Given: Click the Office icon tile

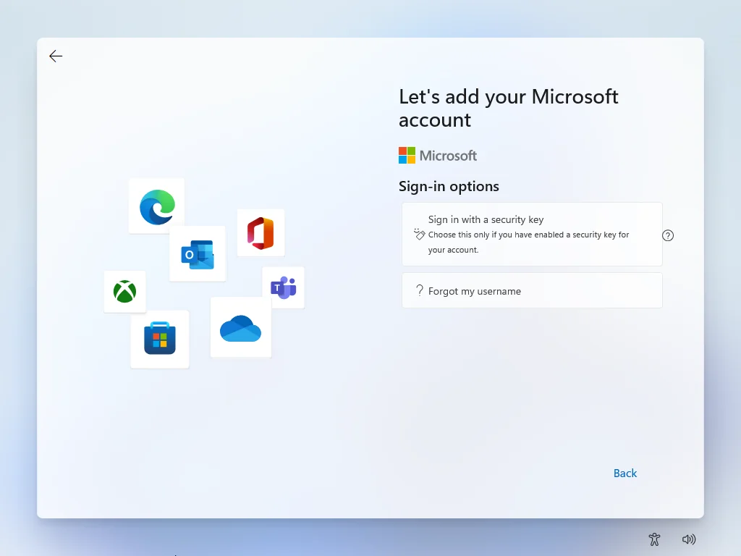Looking at the screenshot, I should [261, 232].
